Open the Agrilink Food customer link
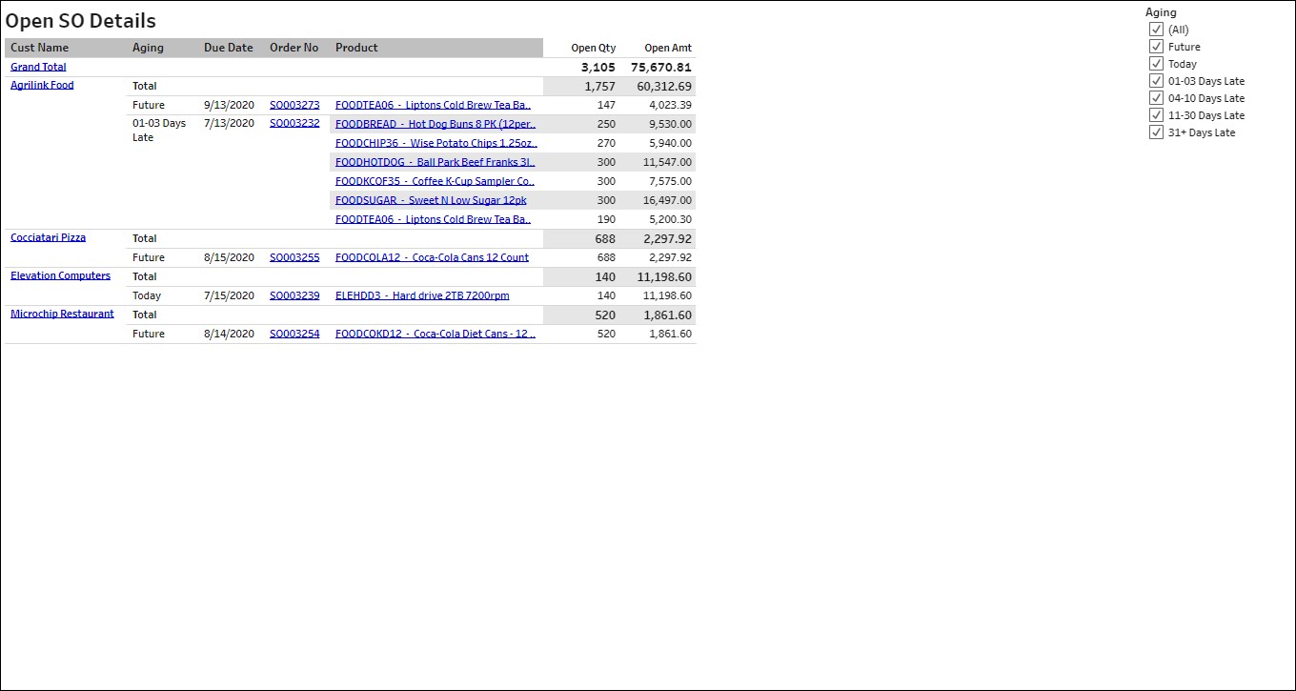The height and width of the screenshot is (691, 1296). pyautogui.click(x=42, y=85)
